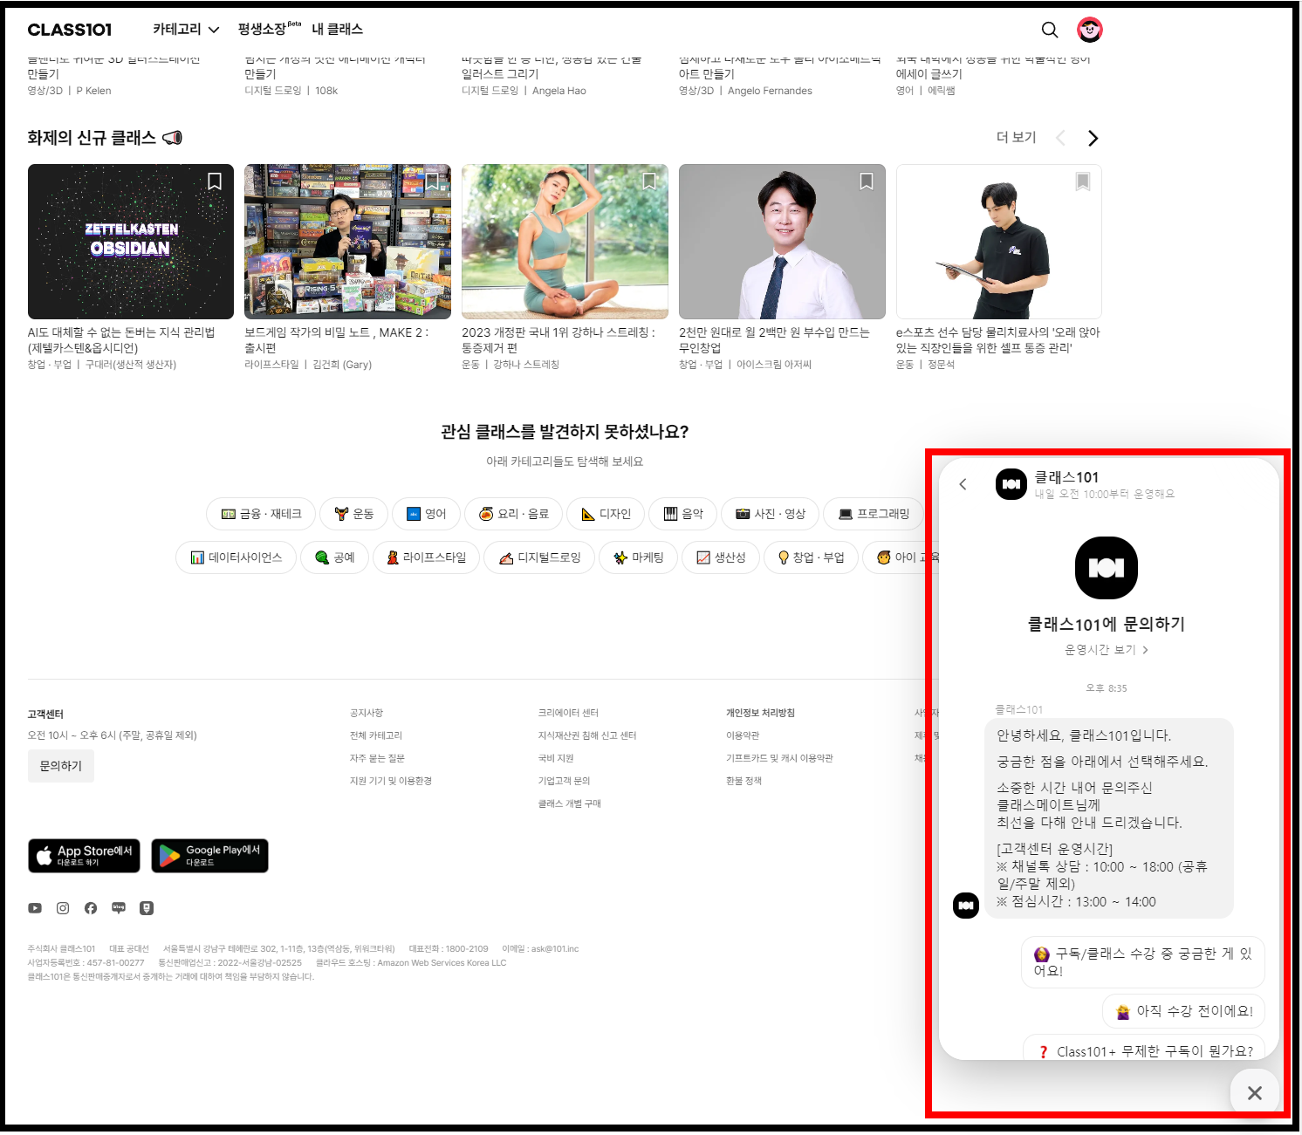Open 클래스 개별 구매 footer link

[x=570, y=803]
